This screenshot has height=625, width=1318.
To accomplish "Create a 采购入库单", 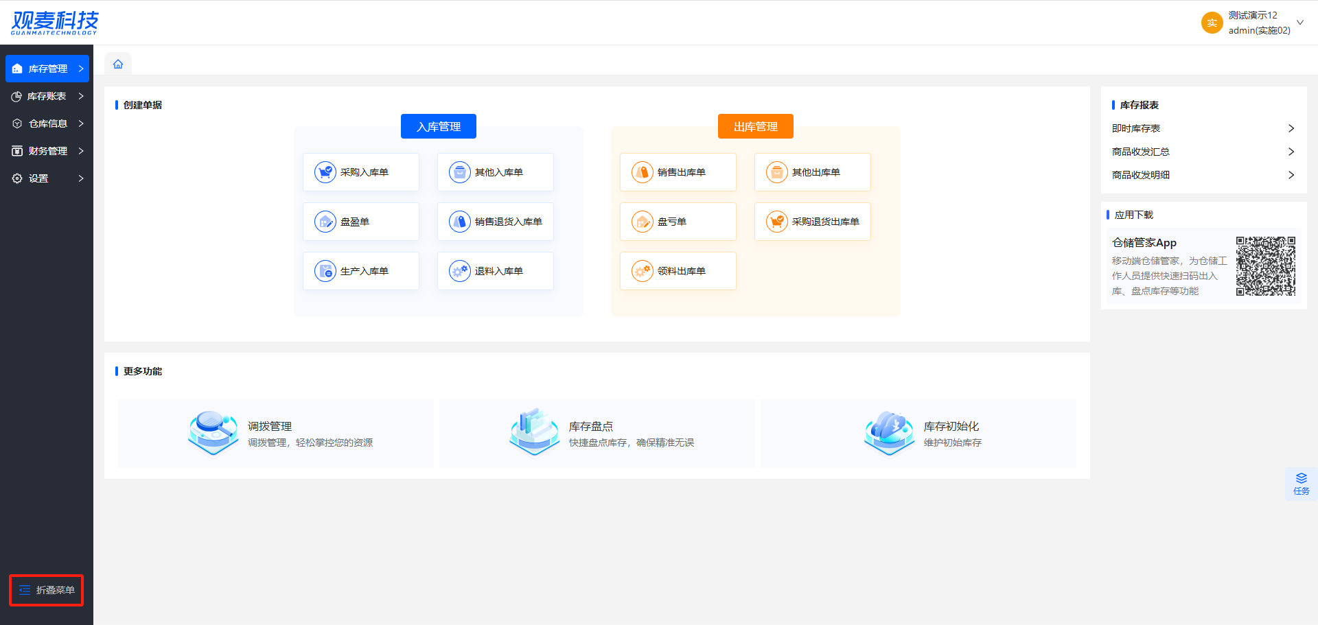I will [x=361, y=172].
